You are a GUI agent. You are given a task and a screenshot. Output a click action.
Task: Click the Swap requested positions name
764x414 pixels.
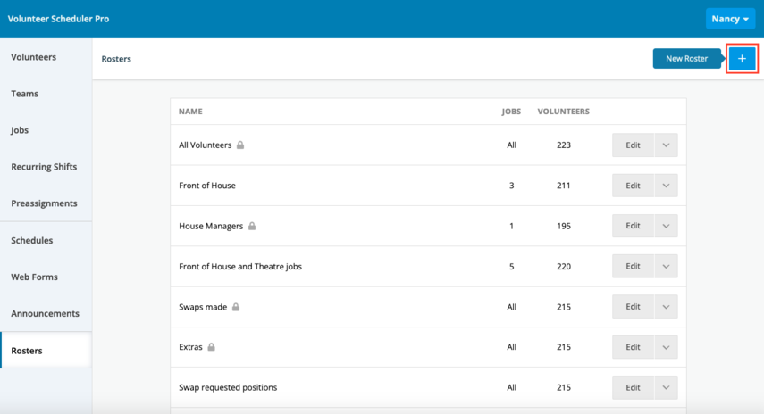(228, 387)
